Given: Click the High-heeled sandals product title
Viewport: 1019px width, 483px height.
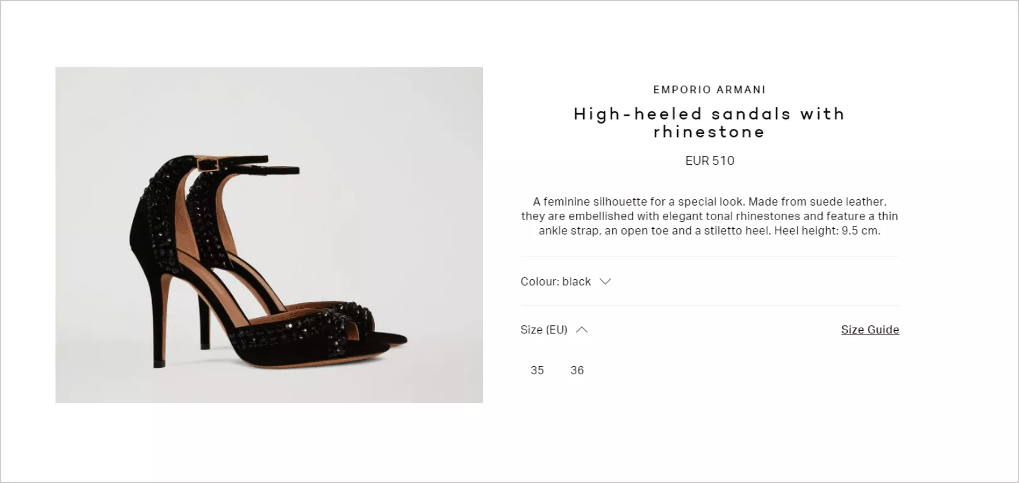Looking at the screenshot, I should coord(710,123).
